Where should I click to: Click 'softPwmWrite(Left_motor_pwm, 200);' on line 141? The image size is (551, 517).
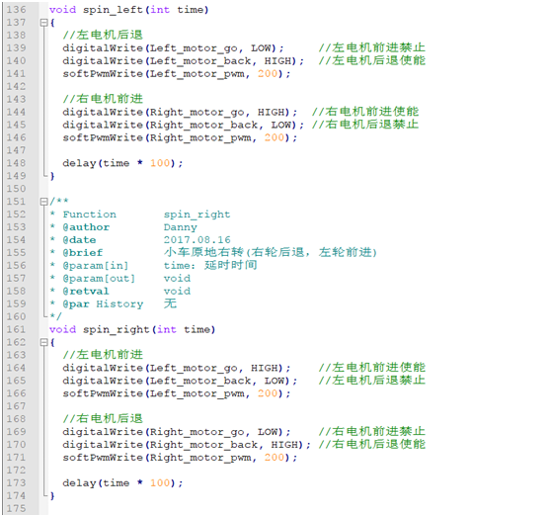pyautogui.click(x=177, y=74)
